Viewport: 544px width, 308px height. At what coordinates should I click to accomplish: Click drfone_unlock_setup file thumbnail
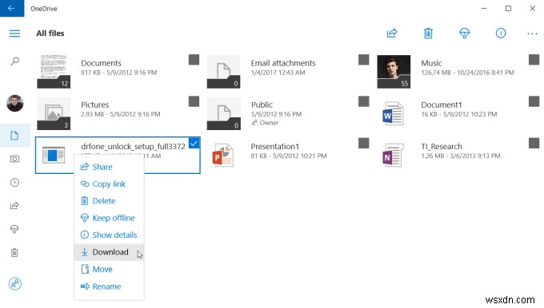pyautogui.click(x=54, y=155)
